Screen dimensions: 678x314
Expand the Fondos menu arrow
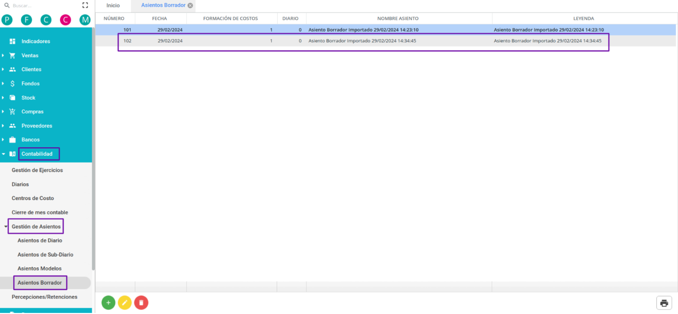3,84
